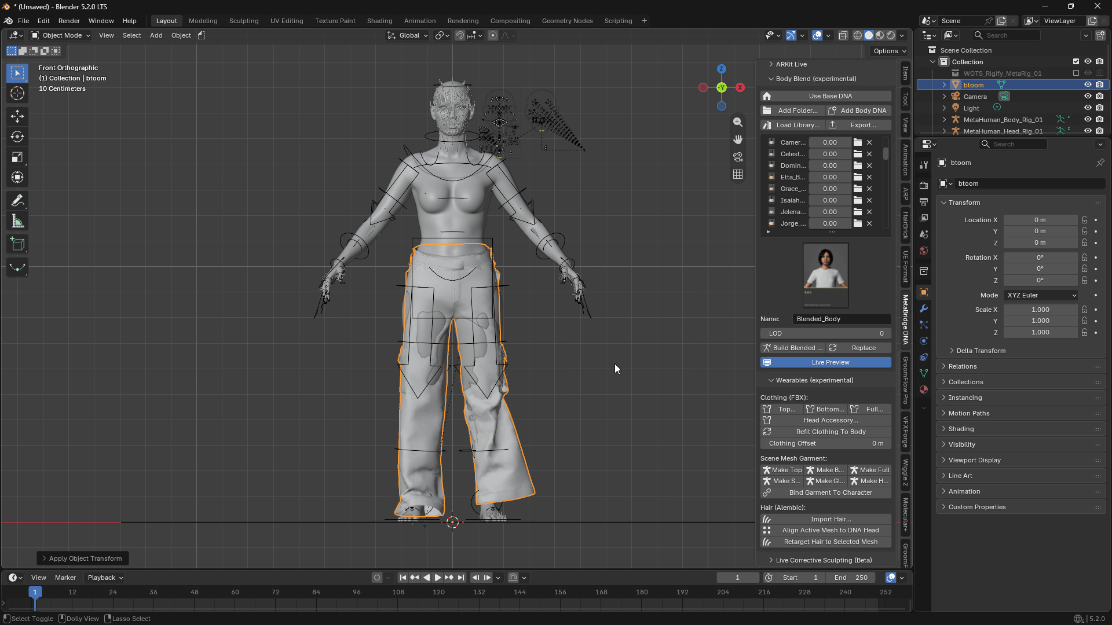Pin the btoom properties panel
This screenshot has width=1112, height=625.
1100,163
